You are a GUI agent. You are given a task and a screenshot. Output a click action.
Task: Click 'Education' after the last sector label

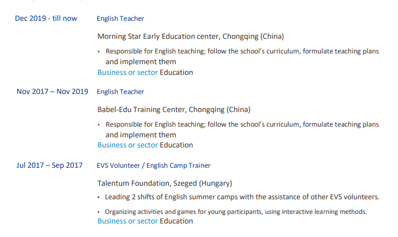tap(176, 221)
